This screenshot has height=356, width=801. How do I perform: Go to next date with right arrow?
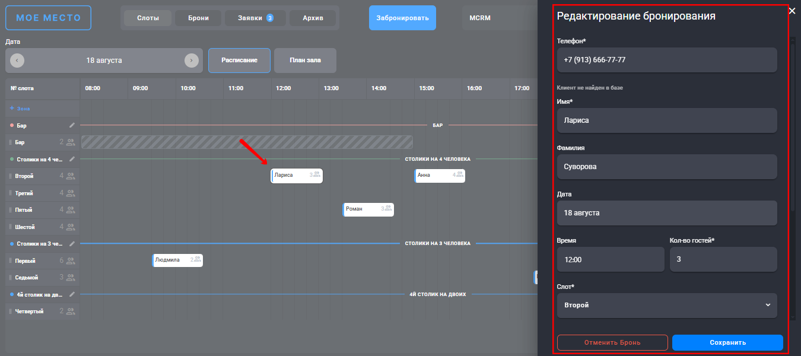(x=191, y=61)
